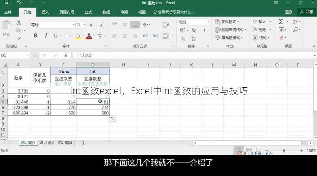Screen dimensions: 317x176
Task: Apply comma style format
Action: click(x=204, y=31)
